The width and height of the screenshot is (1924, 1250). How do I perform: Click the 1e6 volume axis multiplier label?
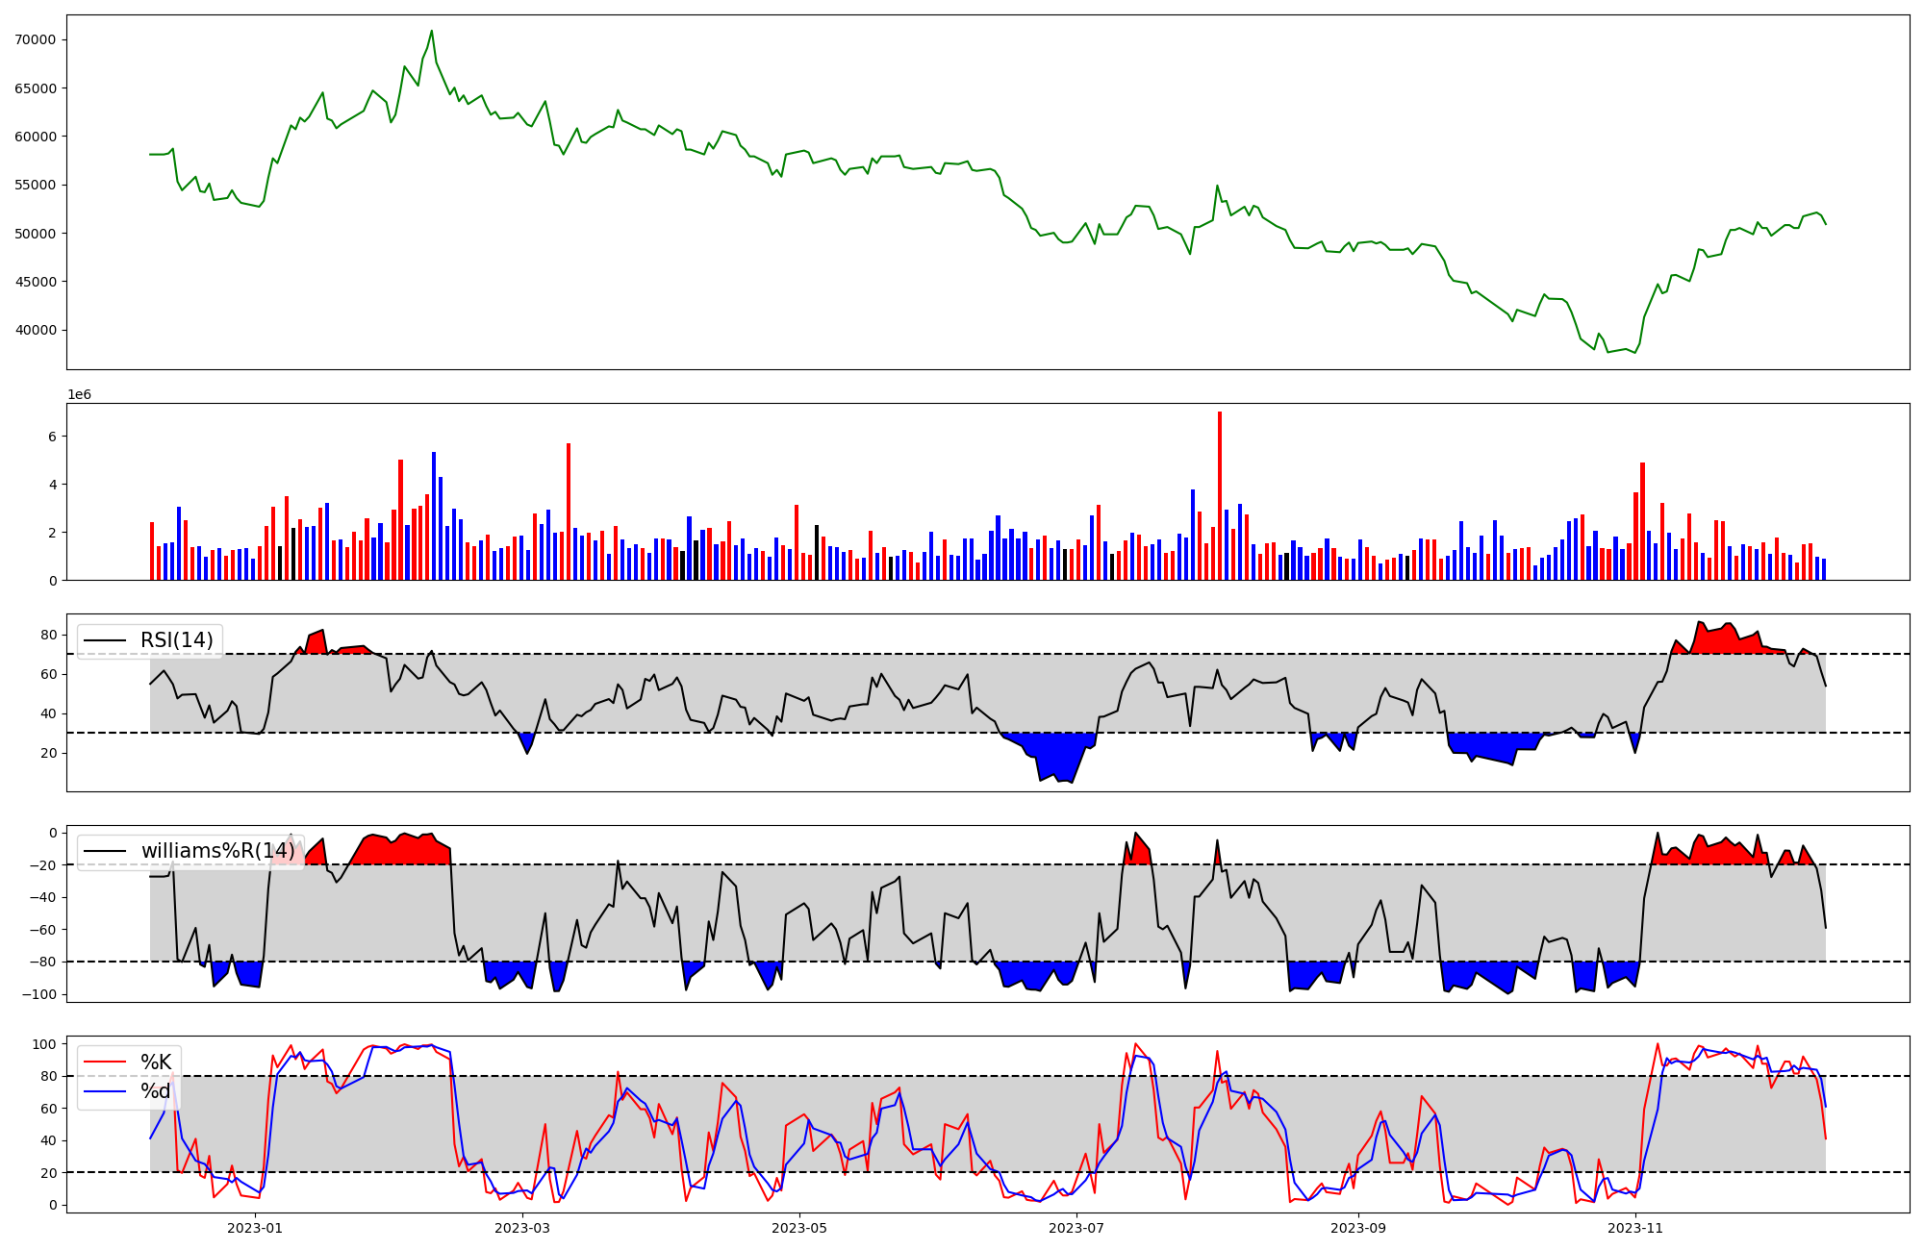79,395
